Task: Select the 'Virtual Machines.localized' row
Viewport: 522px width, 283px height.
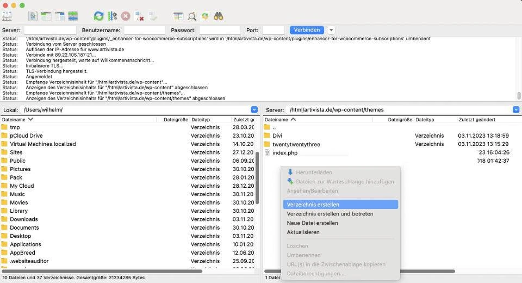Action: [128, 144]
